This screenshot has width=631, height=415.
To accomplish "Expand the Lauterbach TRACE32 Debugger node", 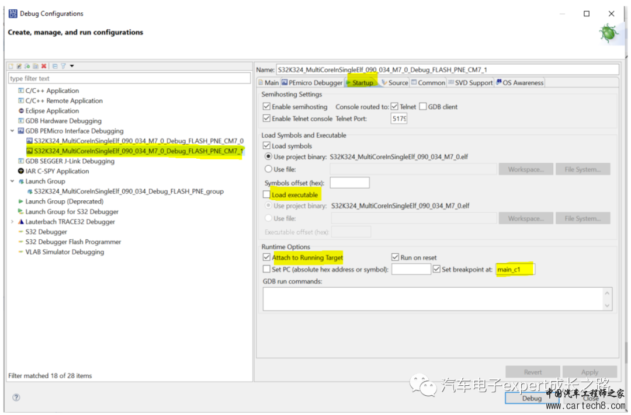I will point(12,222).
